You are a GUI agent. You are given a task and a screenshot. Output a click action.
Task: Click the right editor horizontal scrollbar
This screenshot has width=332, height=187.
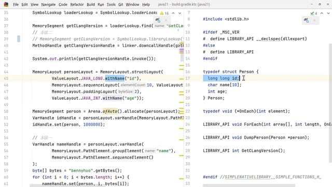pos(249,185)
